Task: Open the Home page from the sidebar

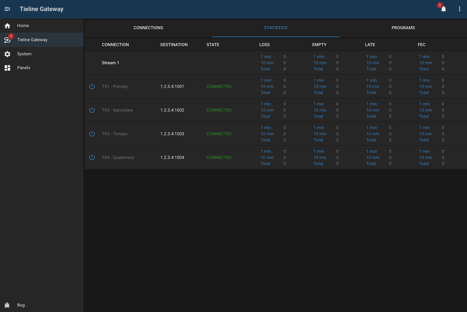Action: [x=23, y=26]
